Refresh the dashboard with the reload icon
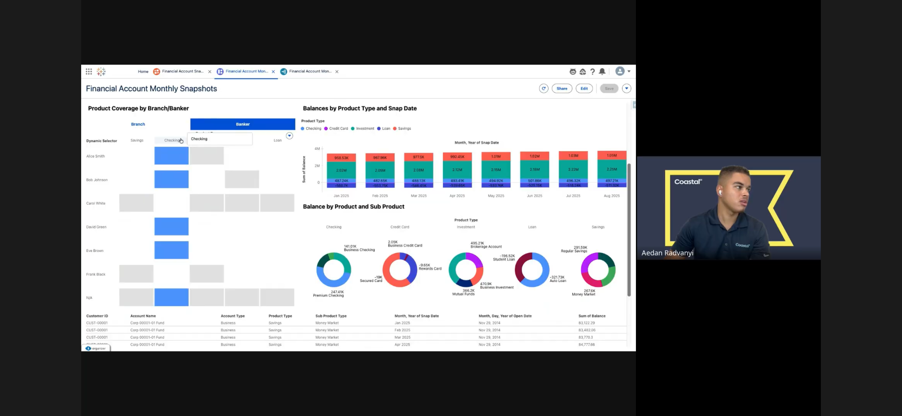The height and width of the screenshot is (416, 902). point(543,89)
